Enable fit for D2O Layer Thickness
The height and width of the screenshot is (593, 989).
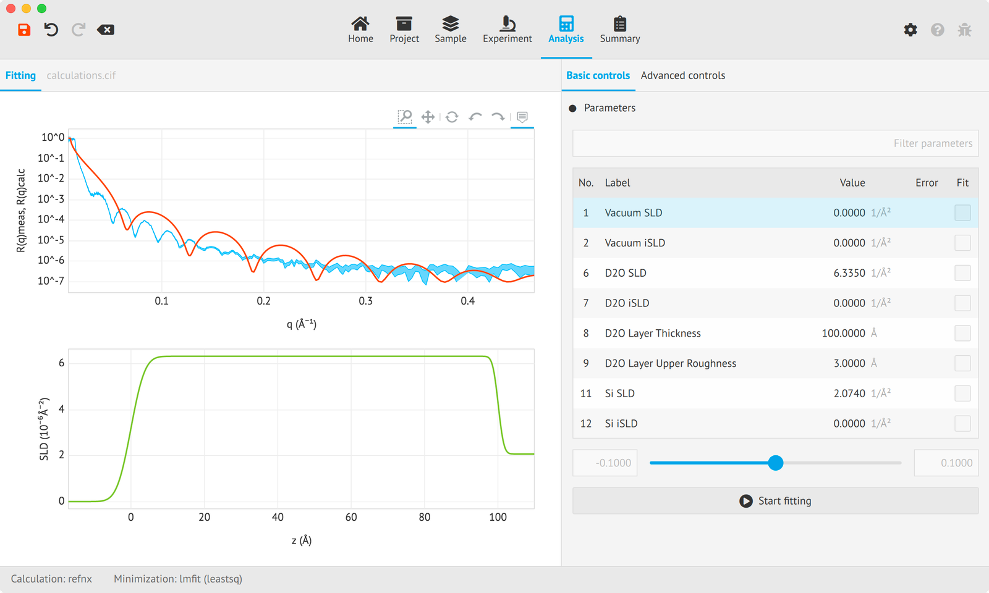tap(962, 334)
